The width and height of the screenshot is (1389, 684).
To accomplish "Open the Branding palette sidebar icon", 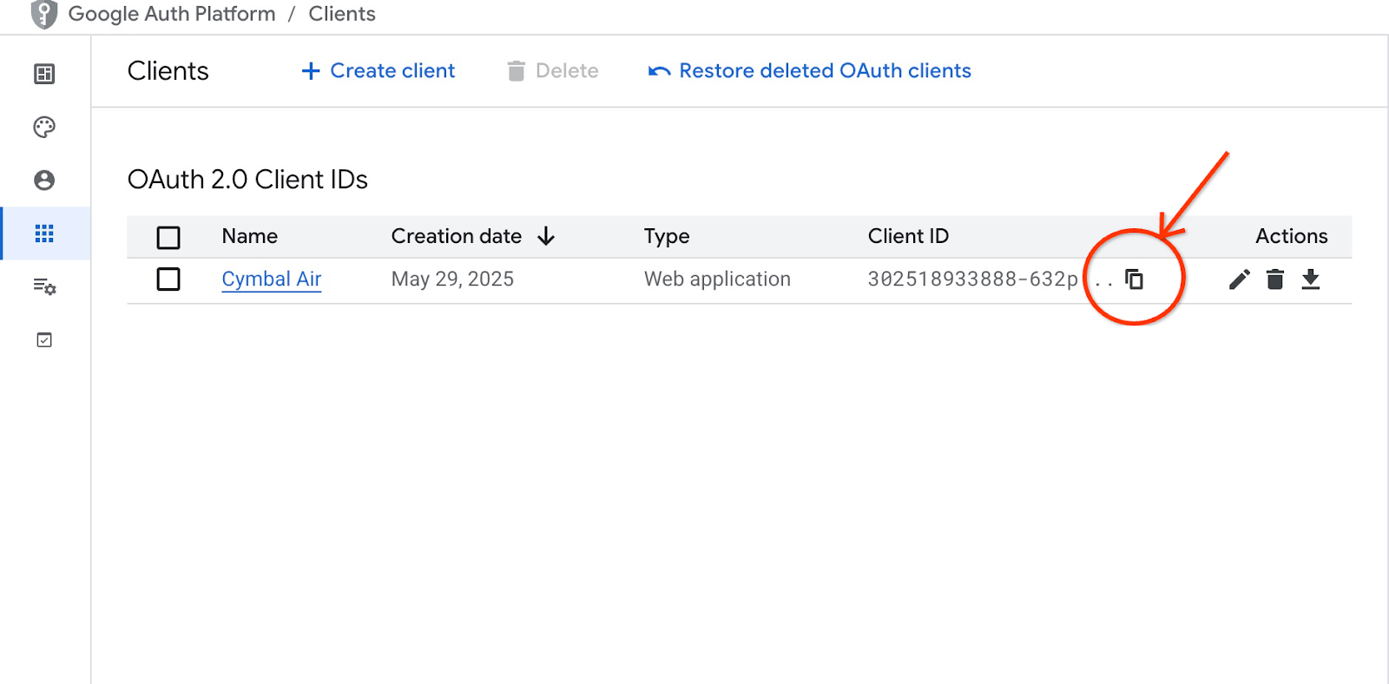I will coord(44,128).
